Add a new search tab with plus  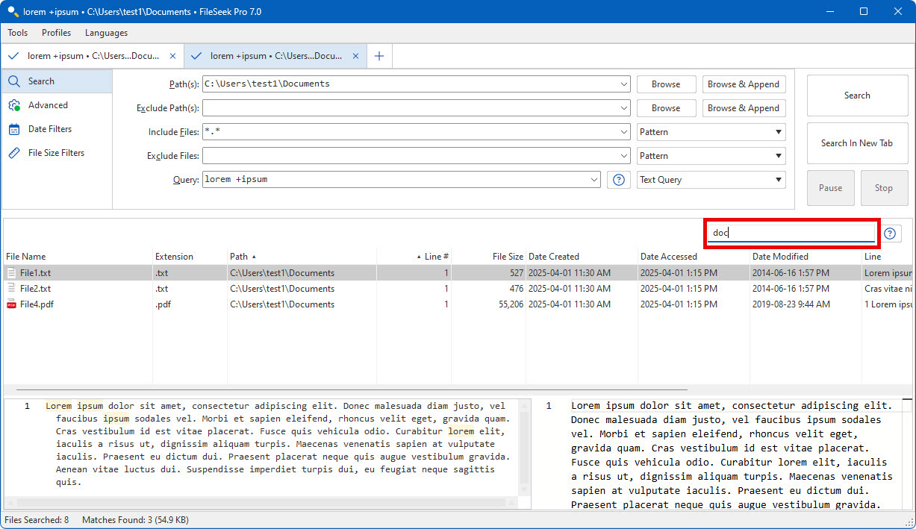point(379,56)
